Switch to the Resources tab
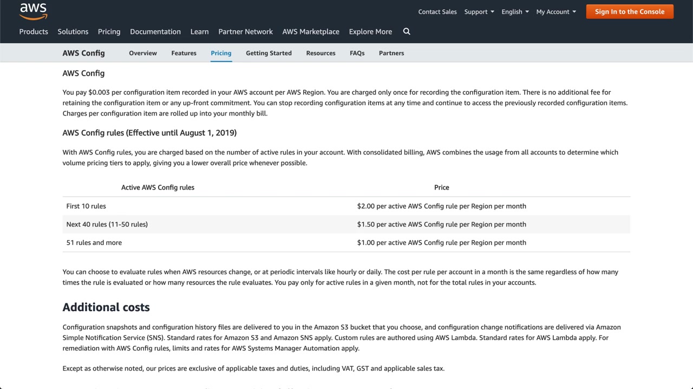 click(321, 53)
